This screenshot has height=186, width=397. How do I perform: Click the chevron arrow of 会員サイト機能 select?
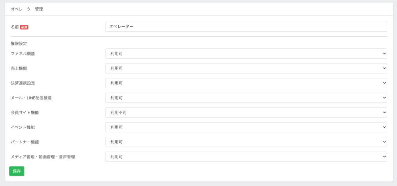pos(384,113)
